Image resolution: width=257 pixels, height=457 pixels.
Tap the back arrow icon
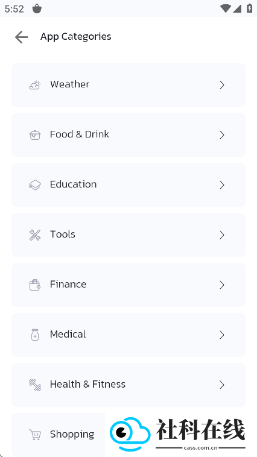21,37
